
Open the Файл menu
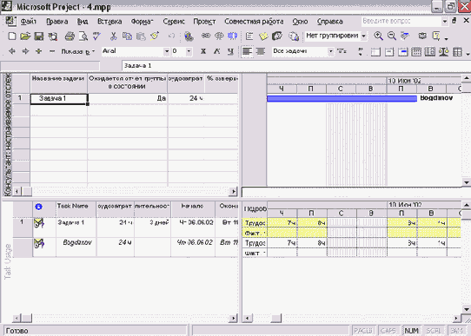(x=28, y=22)
